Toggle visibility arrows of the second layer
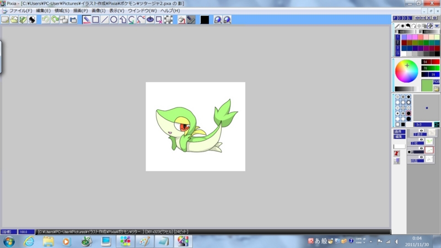The height and width of the screenshot is (248, 441). tap(421, 139)
